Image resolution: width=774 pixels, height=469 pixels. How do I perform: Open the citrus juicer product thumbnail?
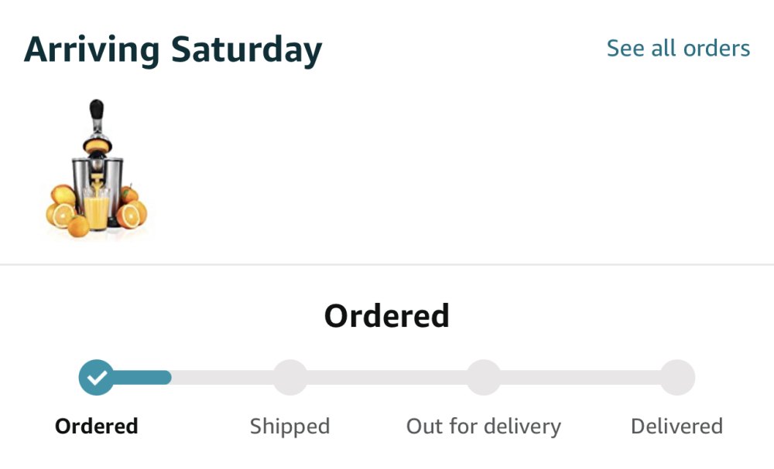pos(96,168)
